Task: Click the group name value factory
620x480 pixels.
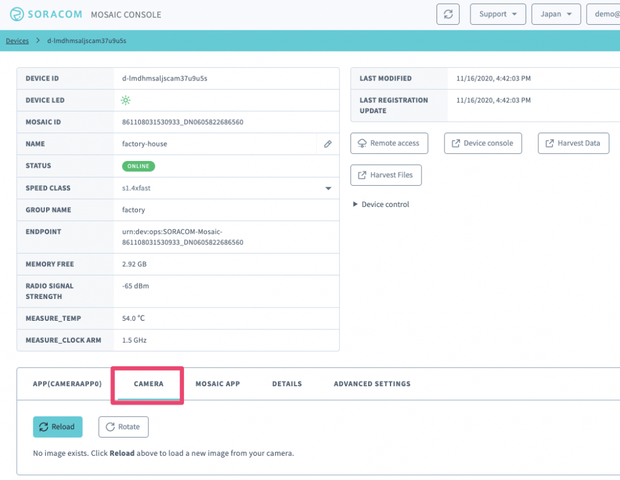Action: [133, 210]
